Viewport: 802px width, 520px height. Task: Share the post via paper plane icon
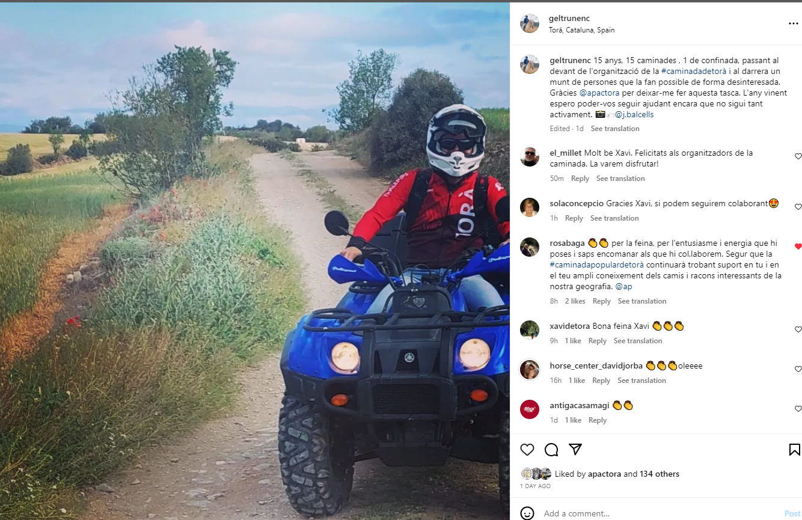pos(575,450)
